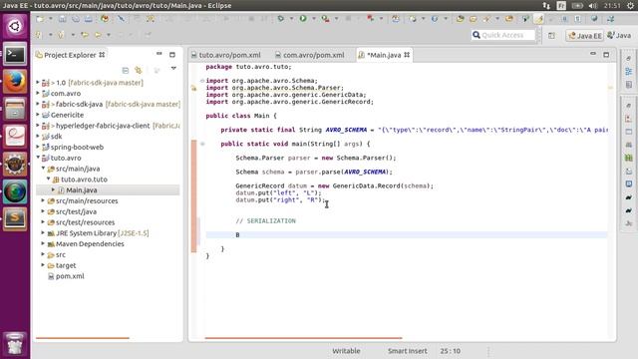Image resolution: width=638 pixels, height=359 pixels.
Task: Open the Ubuntu Dash launcher
Action: [x=15, y=27]
